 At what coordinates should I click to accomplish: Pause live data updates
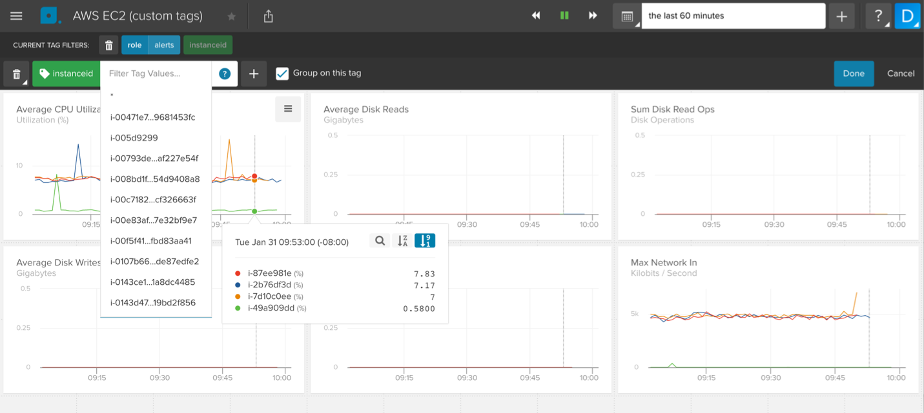[564, 16]
